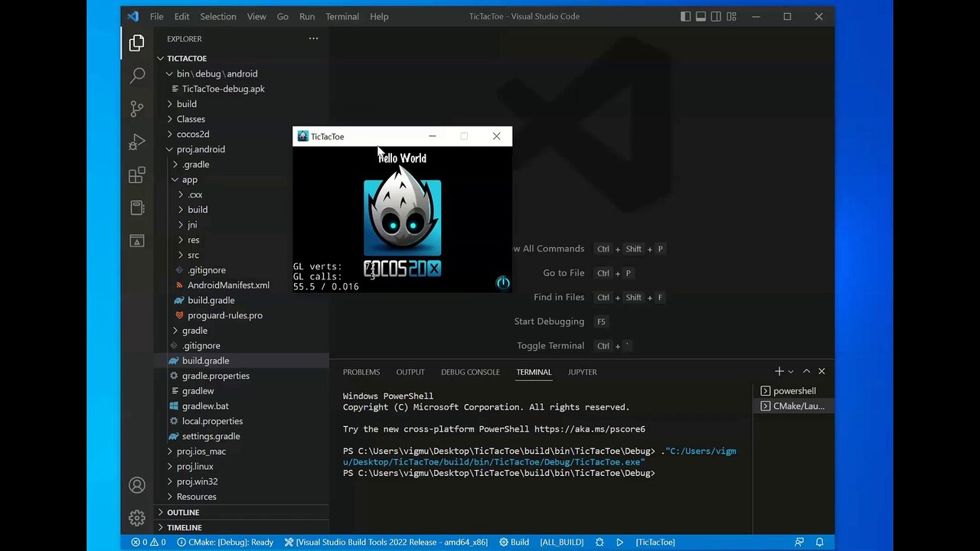Open the Accounts menu icon

137,485
